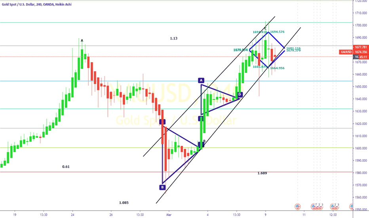Select the '0.61' text annotation
The height and width of the screenshot is (218, 369).
66,166
